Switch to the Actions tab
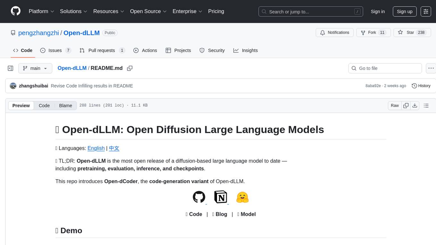The width and height of the screenshot is (436, 245). pos(145,50)
